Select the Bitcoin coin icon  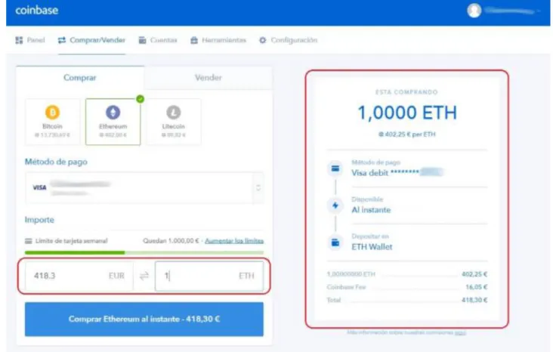53,113
